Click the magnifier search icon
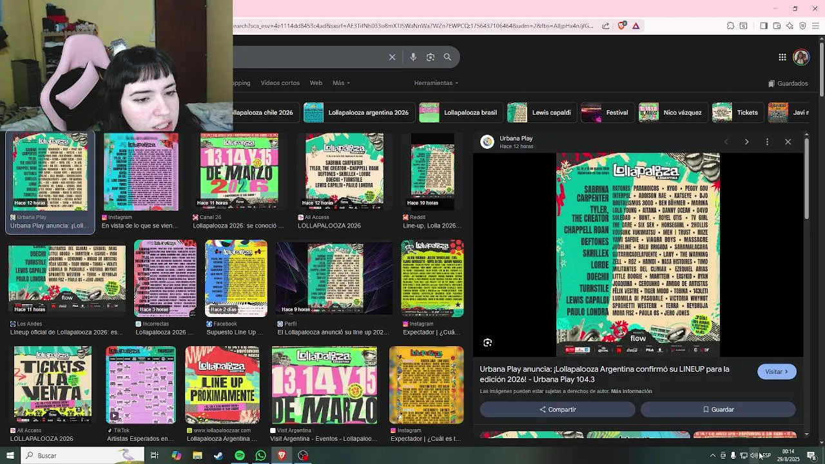This screenshot has height=464, width=825. pos(447,57)
